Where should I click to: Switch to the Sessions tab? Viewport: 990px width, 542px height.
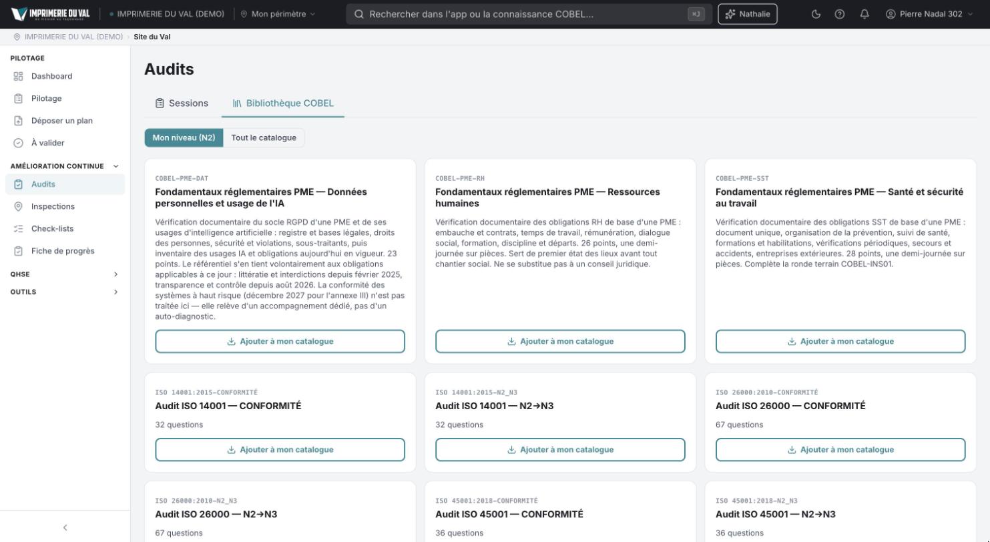coord(182,103)
